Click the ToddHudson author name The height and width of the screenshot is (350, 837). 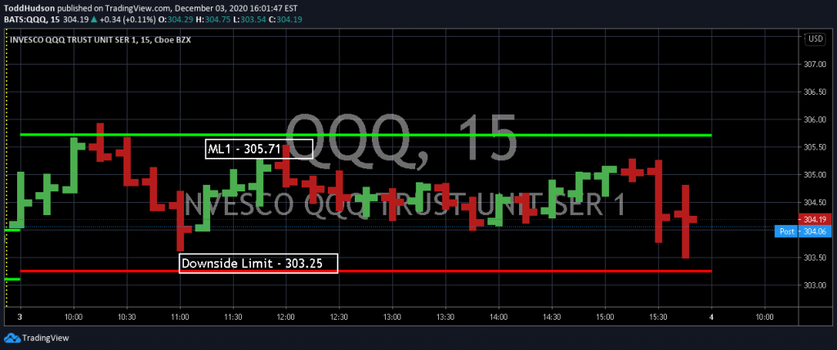[x=29, y=8]
